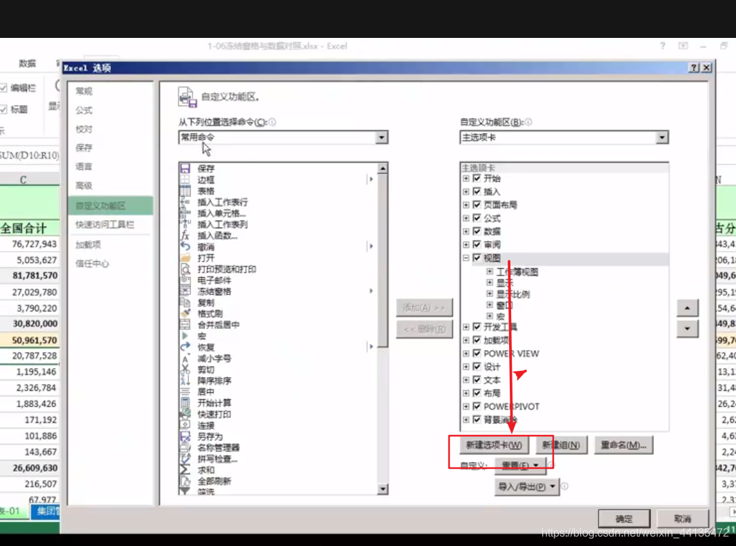Open the 数据 ribbon tab in Excel
Screen dimensions: 736x546
(27, 63)
